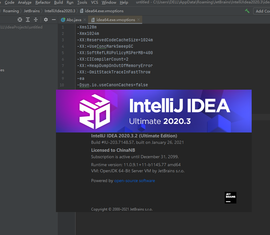Select the Help menu icon area

click(x=124, y=2)
